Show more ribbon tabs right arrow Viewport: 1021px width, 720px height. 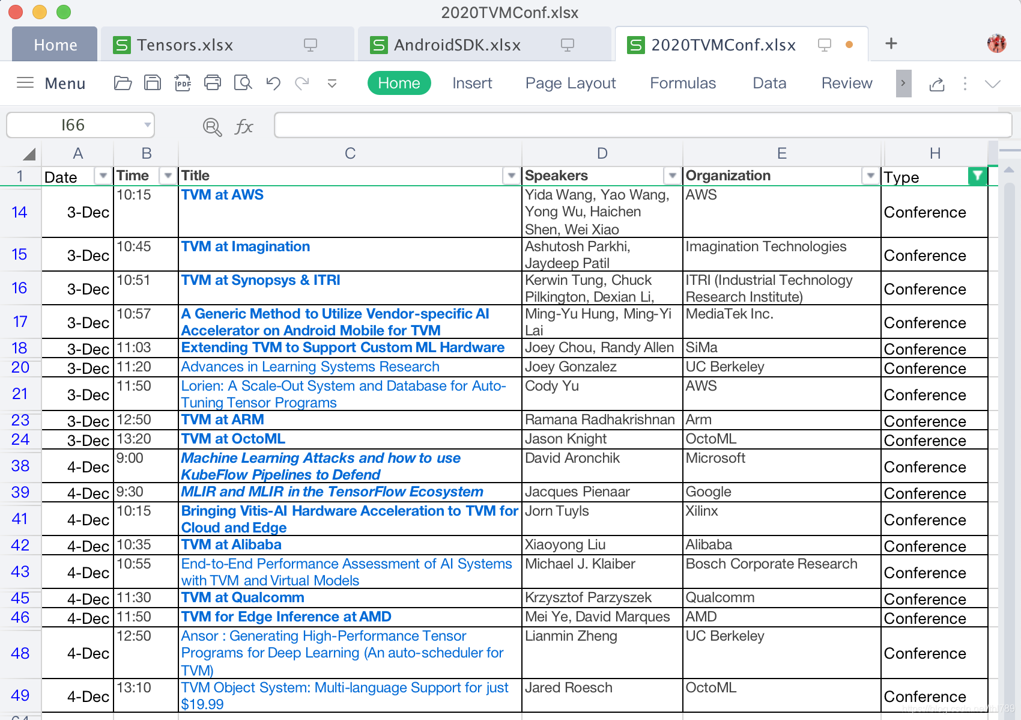903,84
